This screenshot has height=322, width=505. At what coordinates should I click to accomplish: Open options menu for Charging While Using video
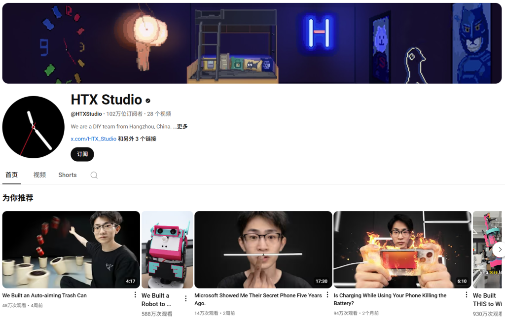467,294
